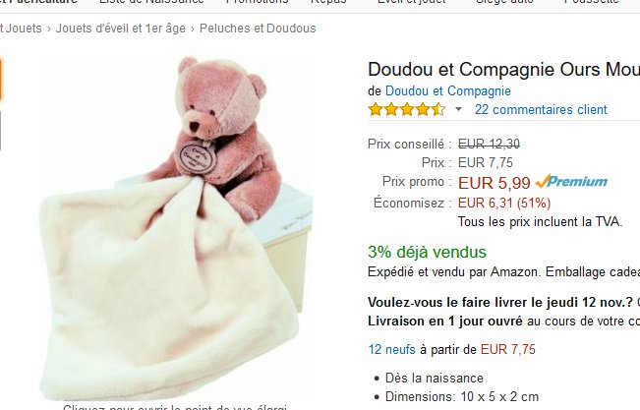The image size is (640, 410).
Task: Open the Siège auto navigation tab
Action: pos(504,2)
